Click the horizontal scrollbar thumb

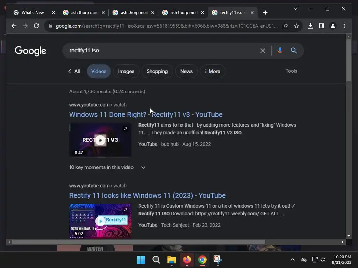[x=138, y=242]
